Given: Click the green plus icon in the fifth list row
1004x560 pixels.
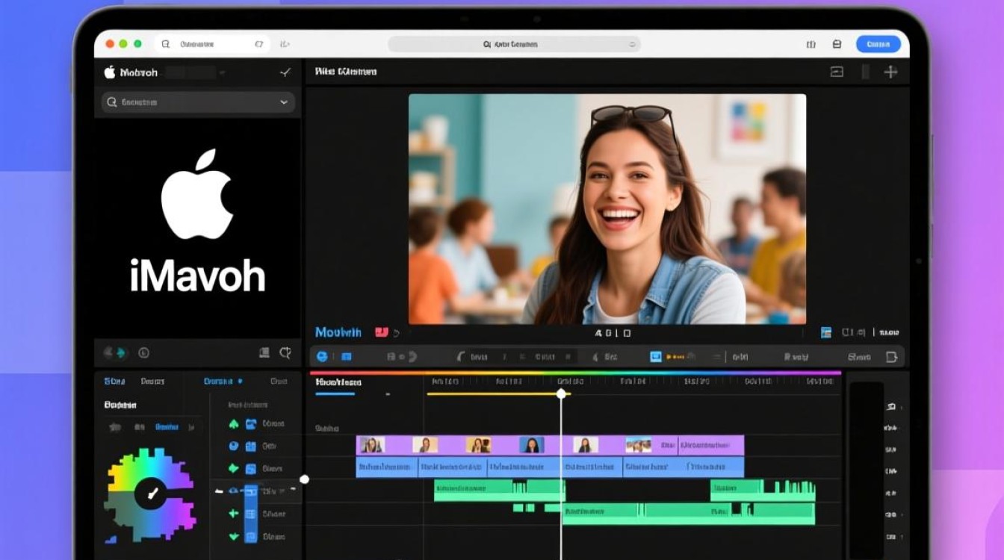Looking at the screenshot, I should coord(233,514).
